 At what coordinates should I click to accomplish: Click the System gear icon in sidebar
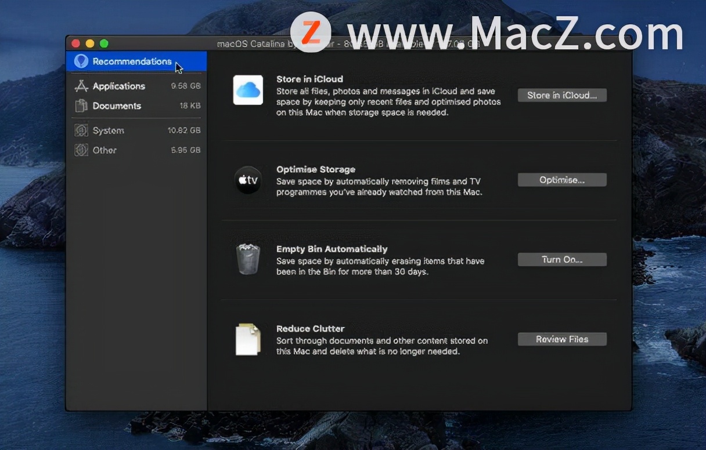(x=81, y=130)
